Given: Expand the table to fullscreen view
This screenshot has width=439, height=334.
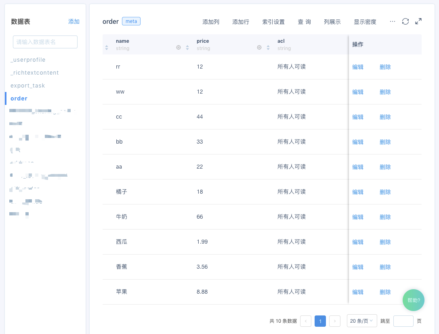Looking at the screenshot, I should [x=418, y=21].
